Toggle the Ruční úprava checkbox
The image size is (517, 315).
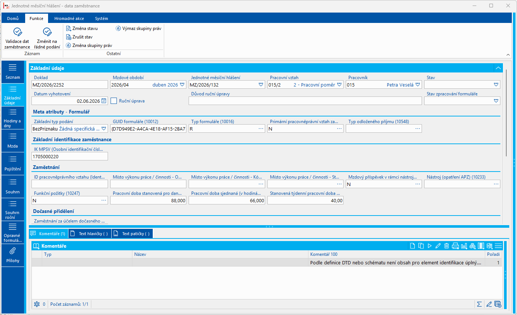tap(114, 101)
